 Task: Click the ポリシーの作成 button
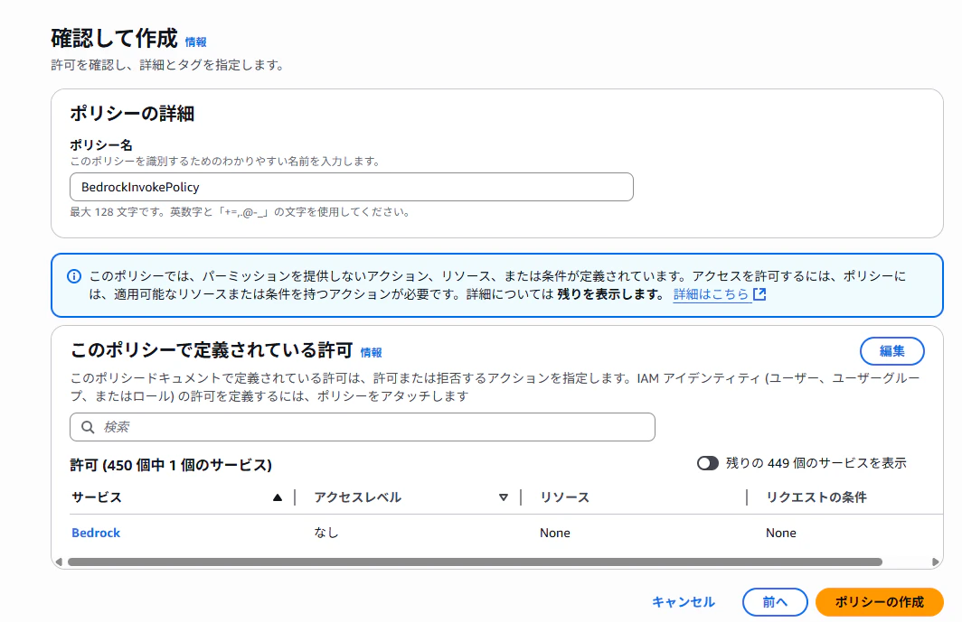pyautogui.click(x=876, y=602)
